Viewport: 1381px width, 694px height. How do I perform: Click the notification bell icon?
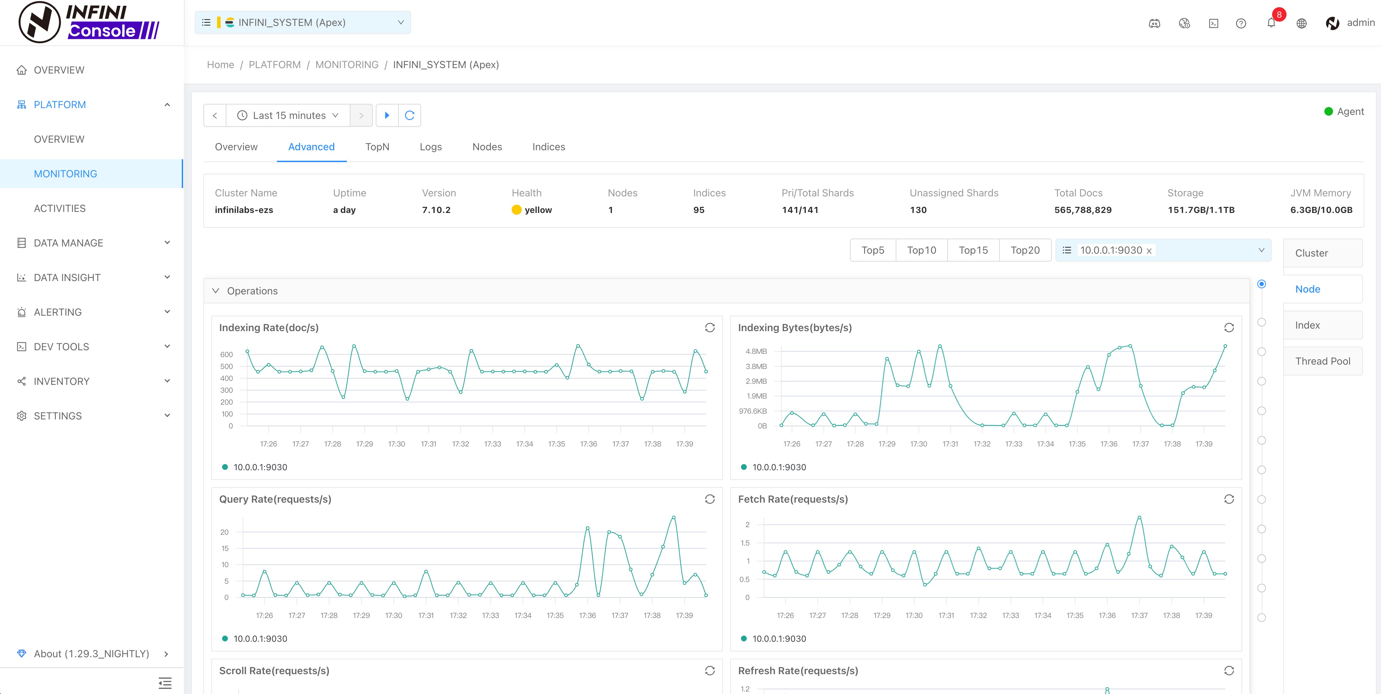tap(1271, 23)
